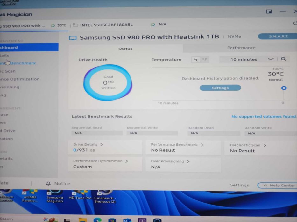This screenshot has width=297, height=222.
Task: Open Samsung Magician desktop shortcut
Action: click(x=55, y=196)
